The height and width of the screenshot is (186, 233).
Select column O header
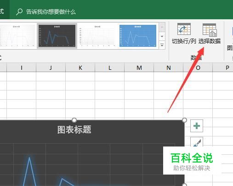click(198, 68)
